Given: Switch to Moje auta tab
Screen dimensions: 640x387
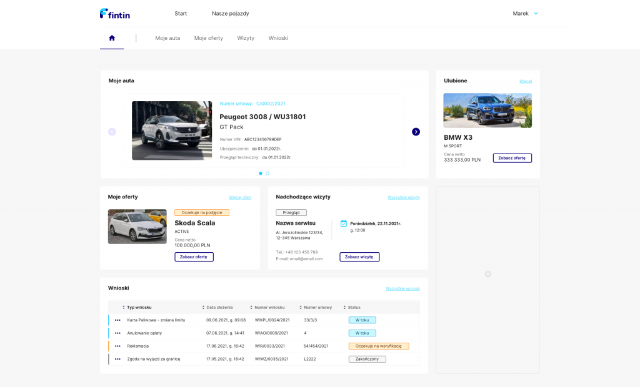Looking at the screenshot, I should point(167,38).
